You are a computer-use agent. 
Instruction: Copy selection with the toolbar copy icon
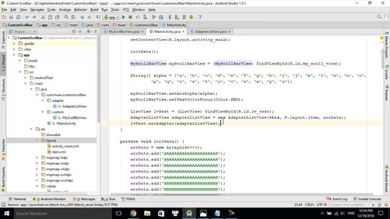pyautogui.click(x=50, y=17)
